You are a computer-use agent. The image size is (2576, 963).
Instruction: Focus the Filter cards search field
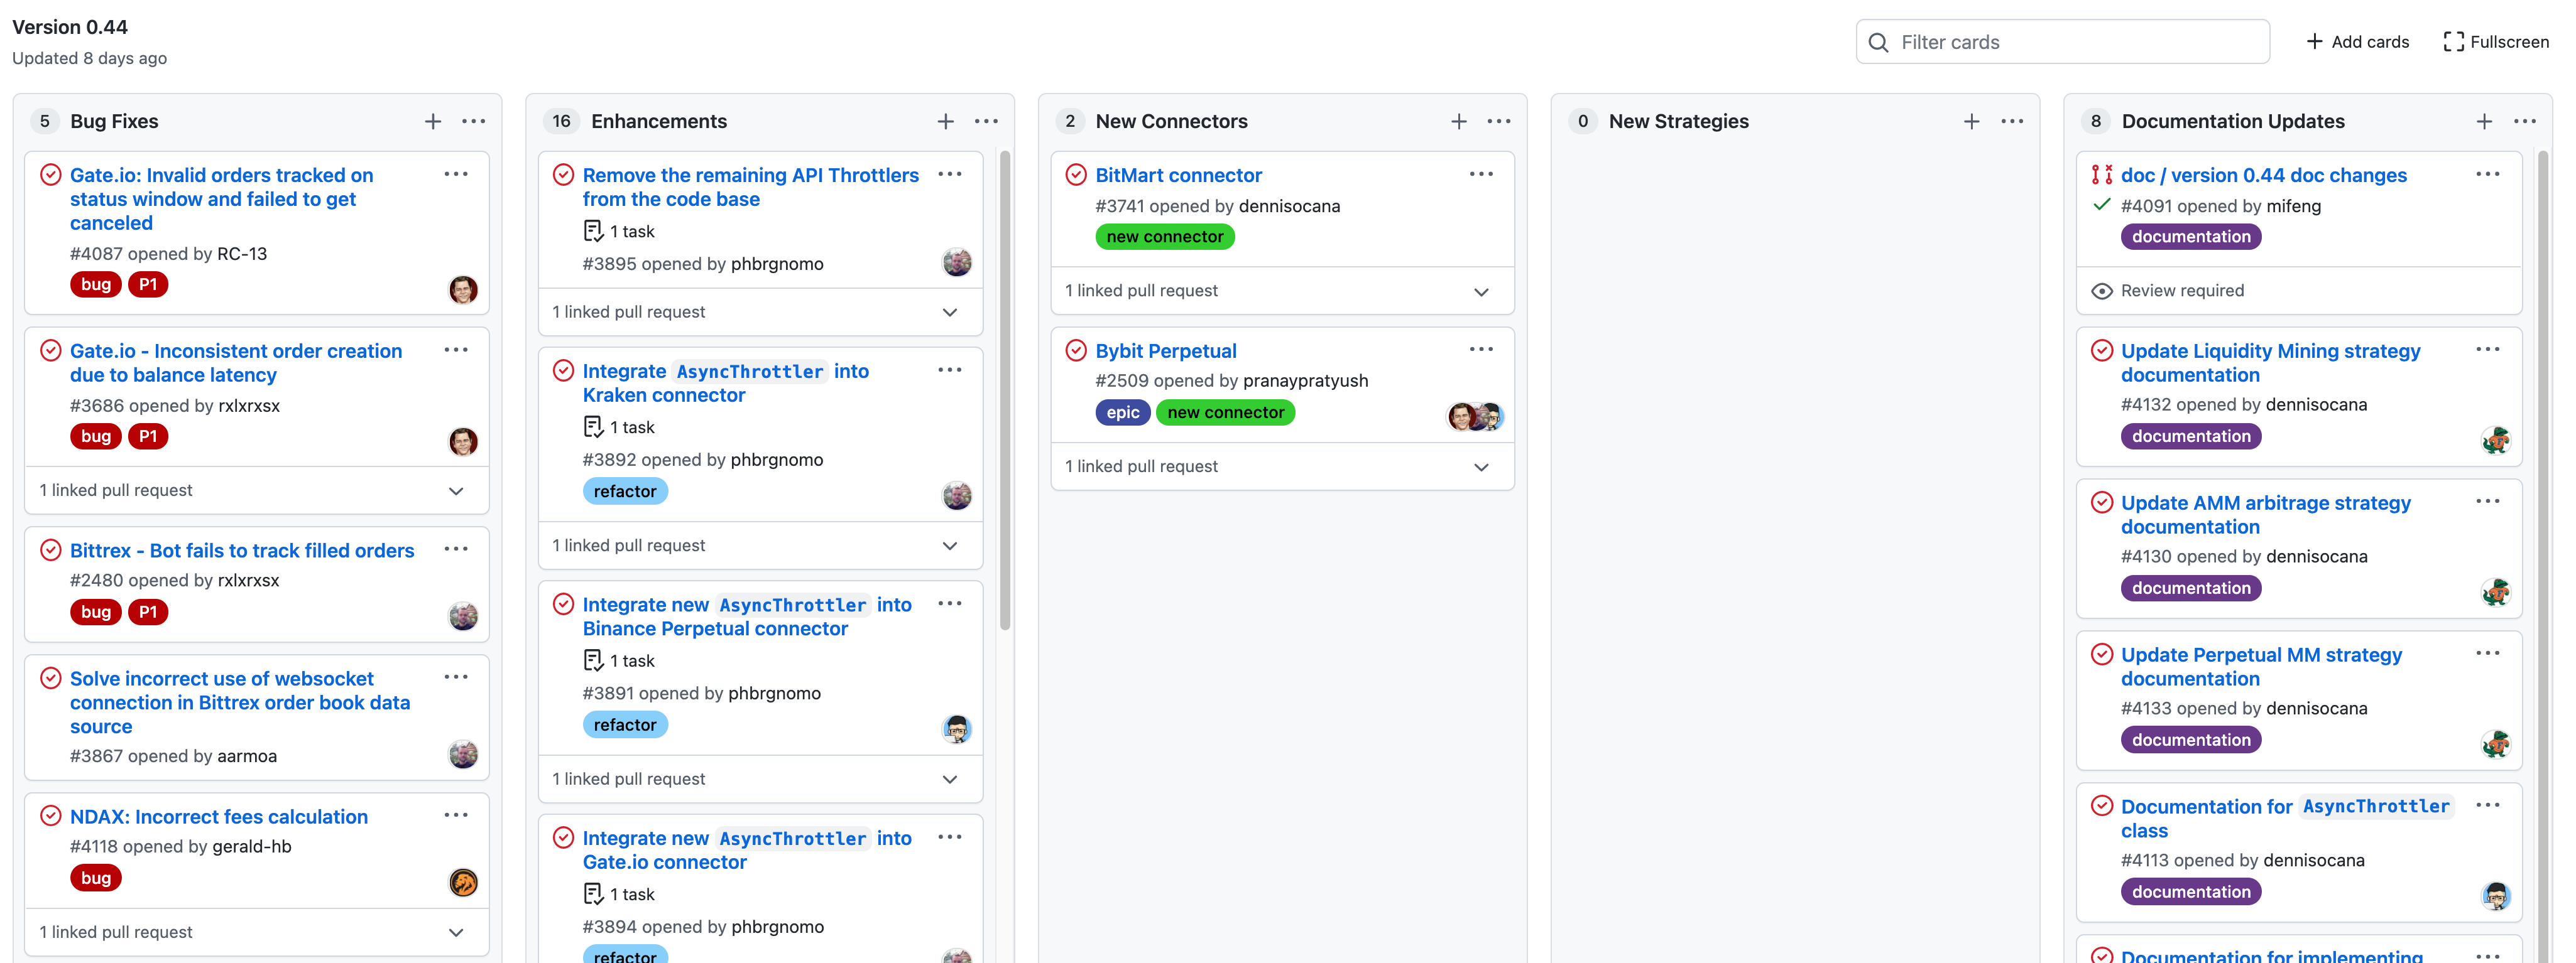(x=2063, y=42)
